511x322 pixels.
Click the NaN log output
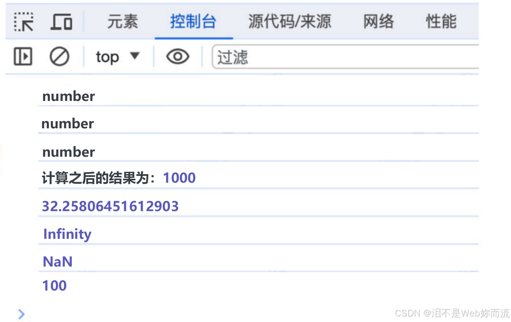[x=58, y=262]
